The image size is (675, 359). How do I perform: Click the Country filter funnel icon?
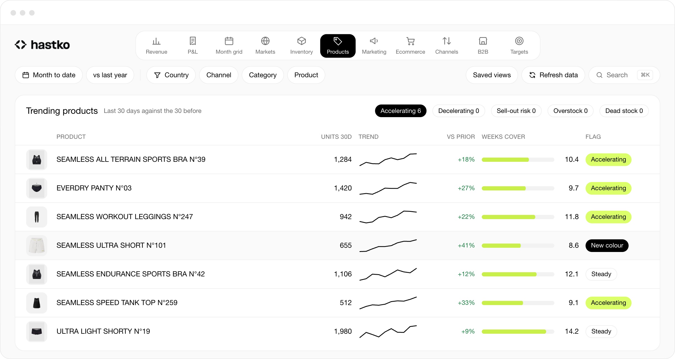pos(157,75)
